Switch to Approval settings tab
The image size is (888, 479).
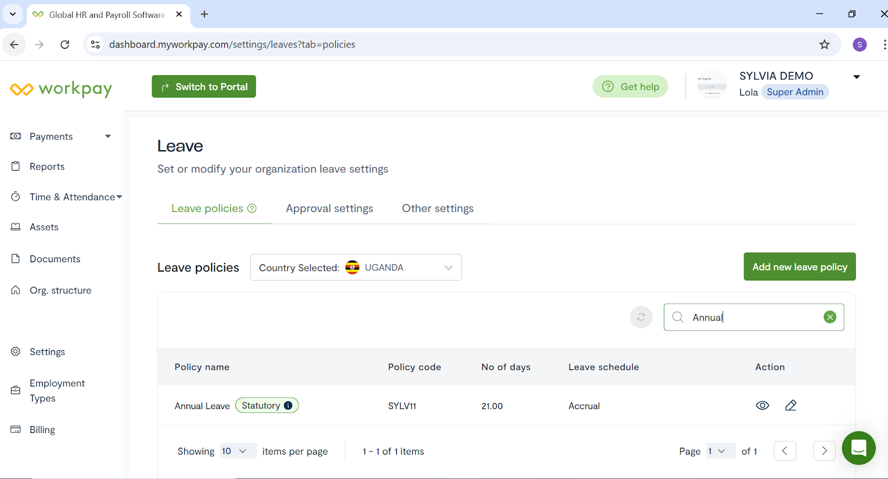(329, 208)
